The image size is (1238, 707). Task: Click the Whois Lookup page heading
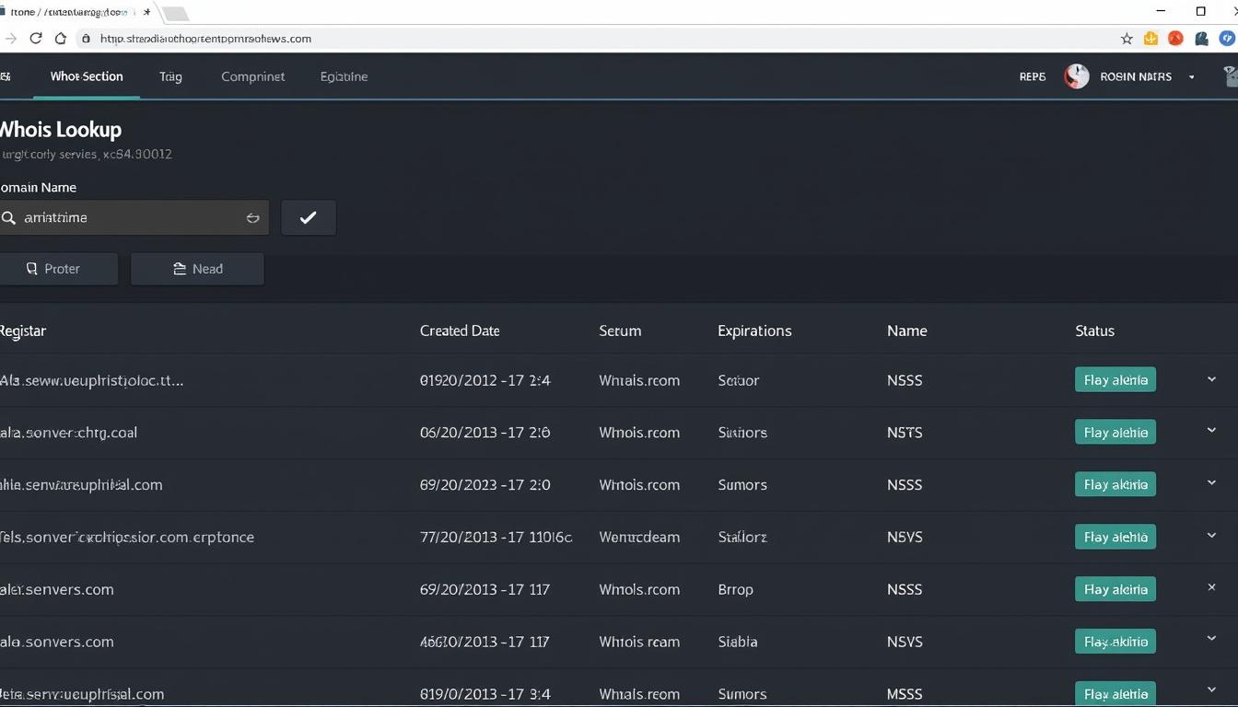[x=61, y=129]
